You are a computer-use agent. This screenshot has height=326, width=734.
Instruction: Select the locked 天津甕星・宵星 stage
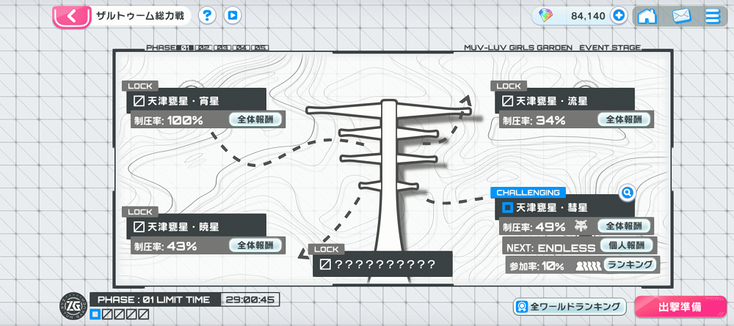(x=197, y=100)
